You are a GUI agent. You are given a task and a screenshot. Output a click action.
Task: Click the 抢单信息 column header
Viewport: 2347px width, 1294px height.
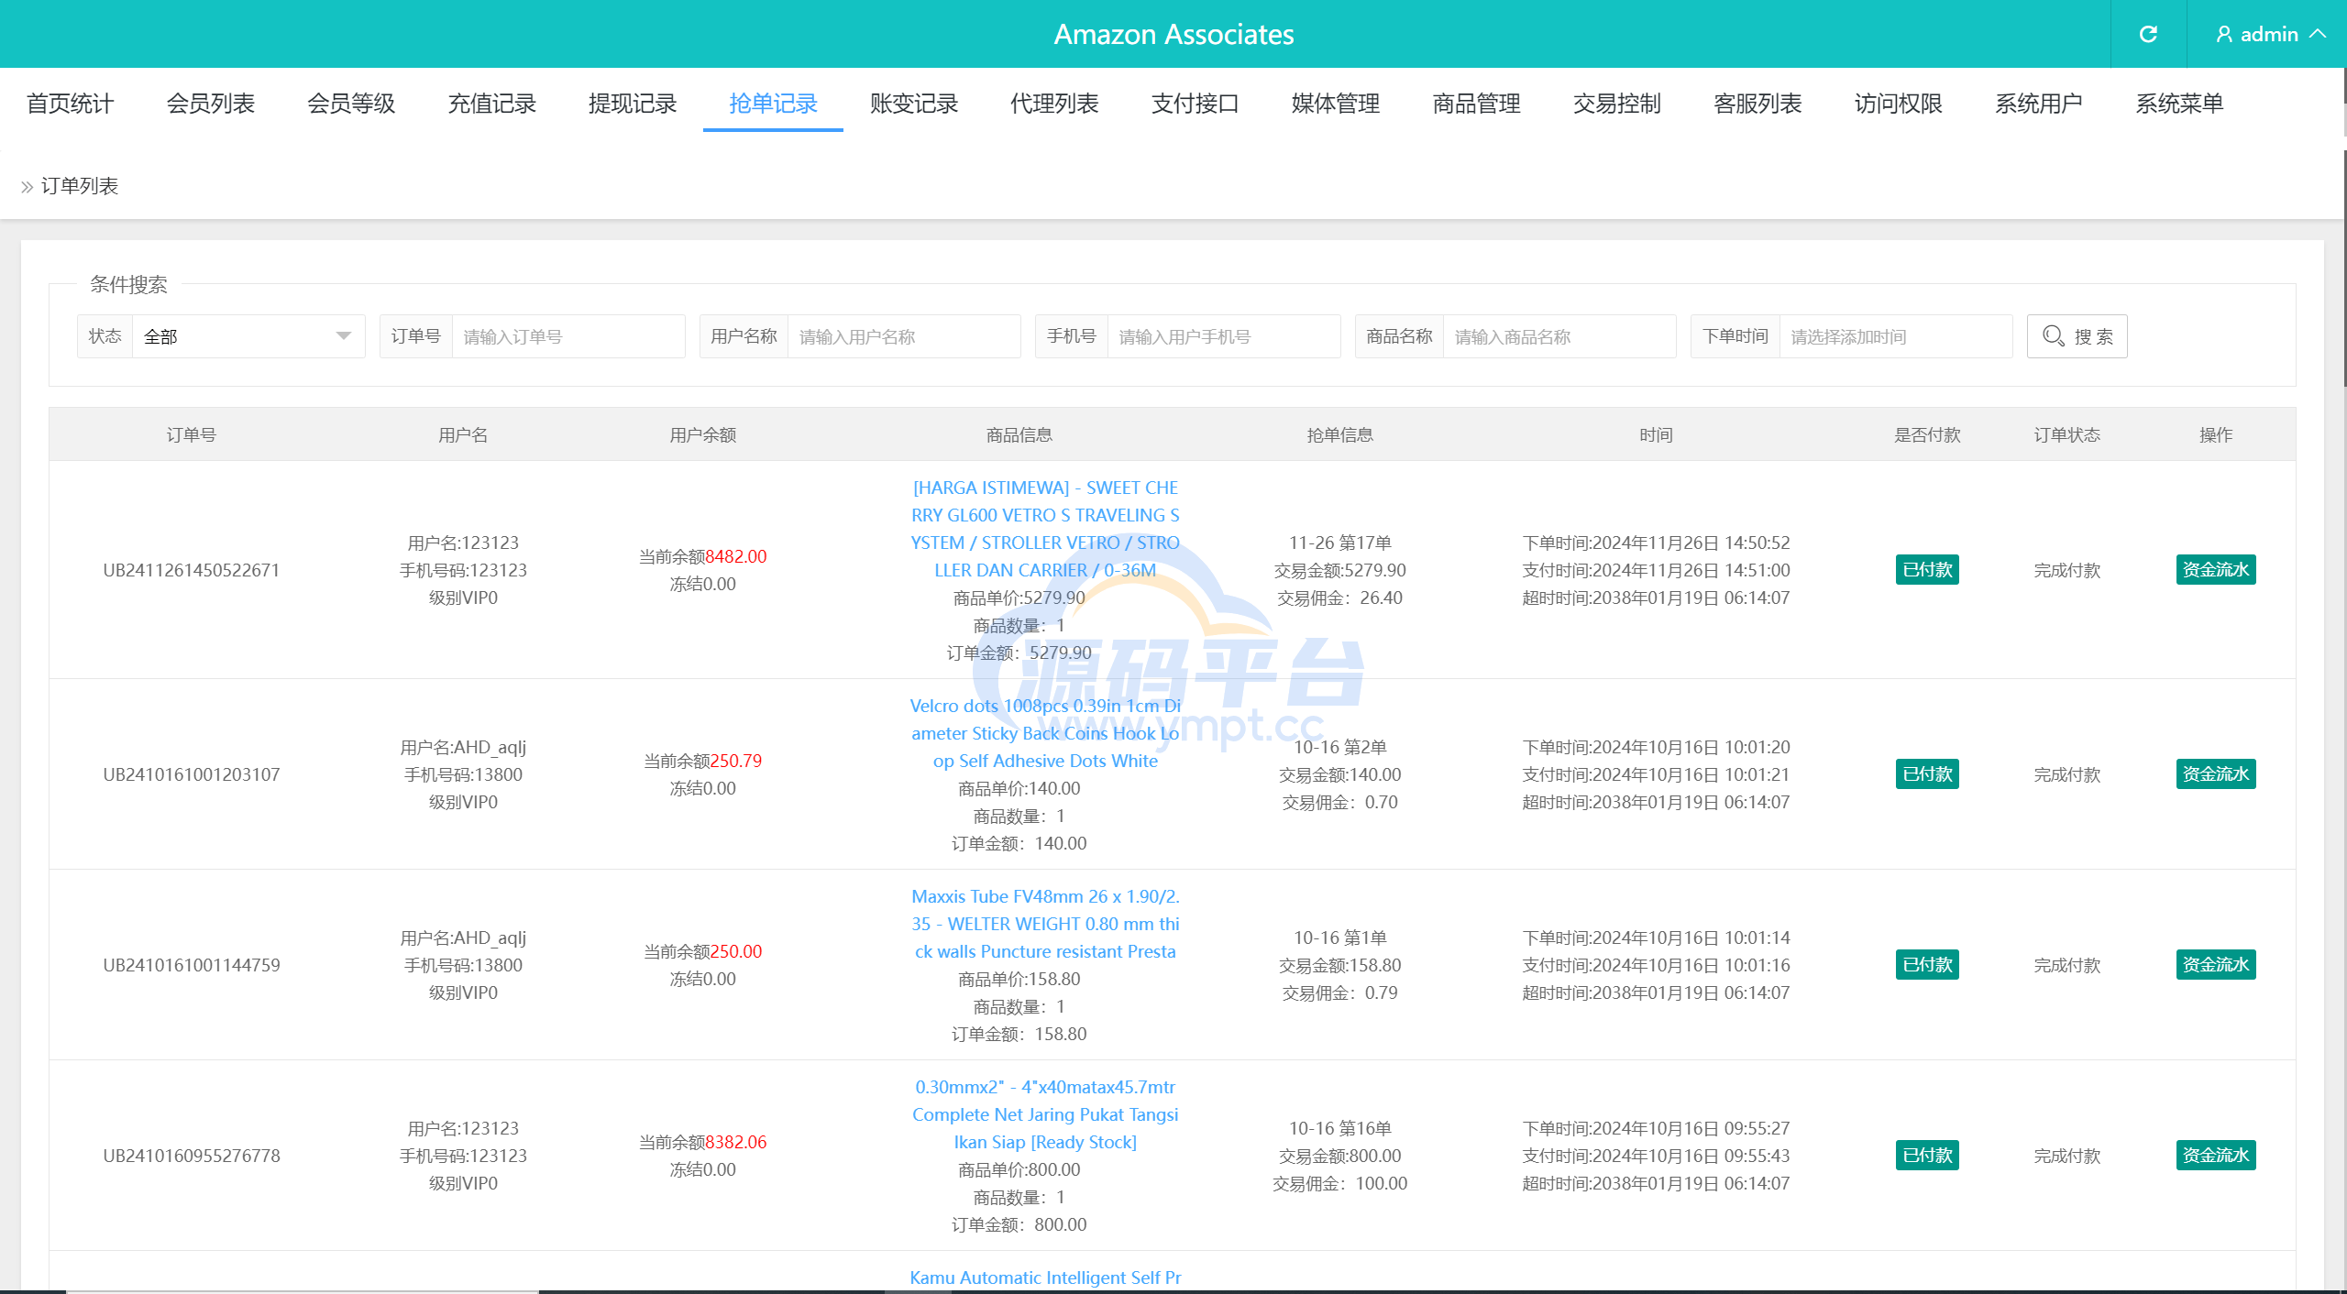point(1340,434)
